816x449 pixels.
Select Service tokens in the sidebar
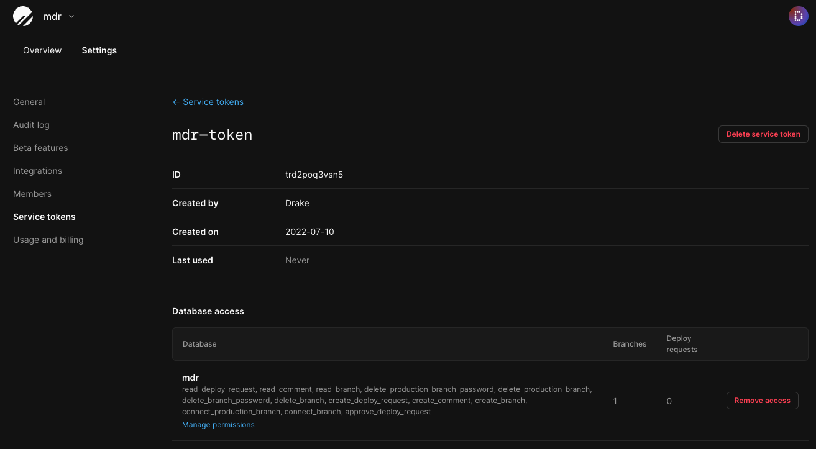point(44,217)
